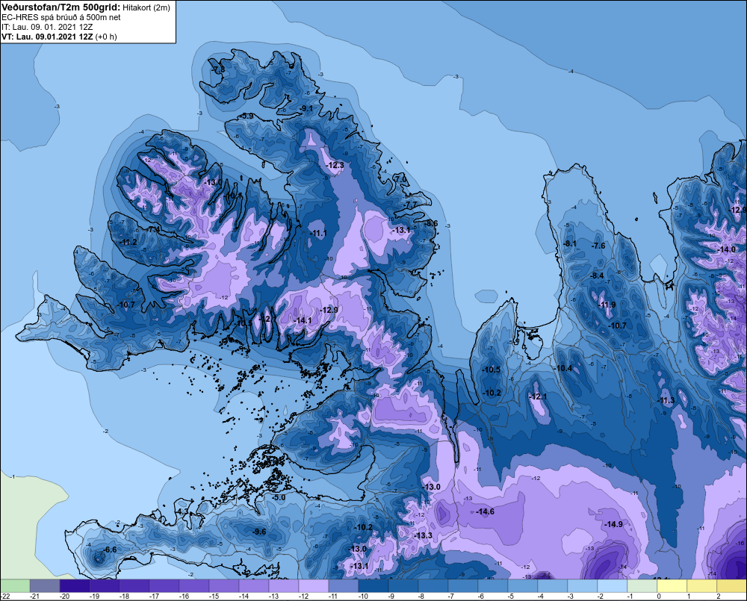This screenshot has height=601, width=747.
Task: Select the -8.4 temperature reading
Action: point(597,275)
